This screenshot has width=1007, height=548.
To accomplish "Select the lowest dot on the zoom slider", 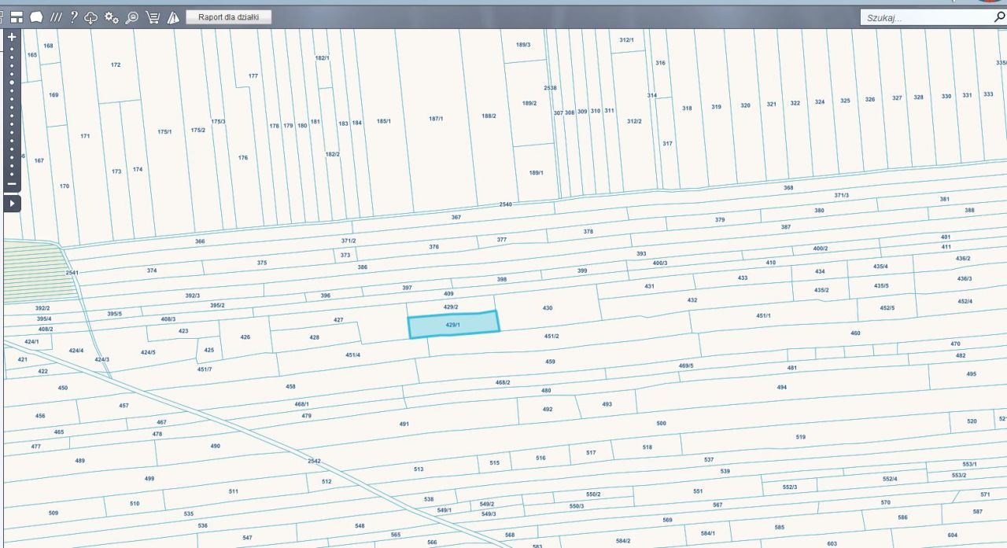I will pyautogui.click(x=12, y=175).
